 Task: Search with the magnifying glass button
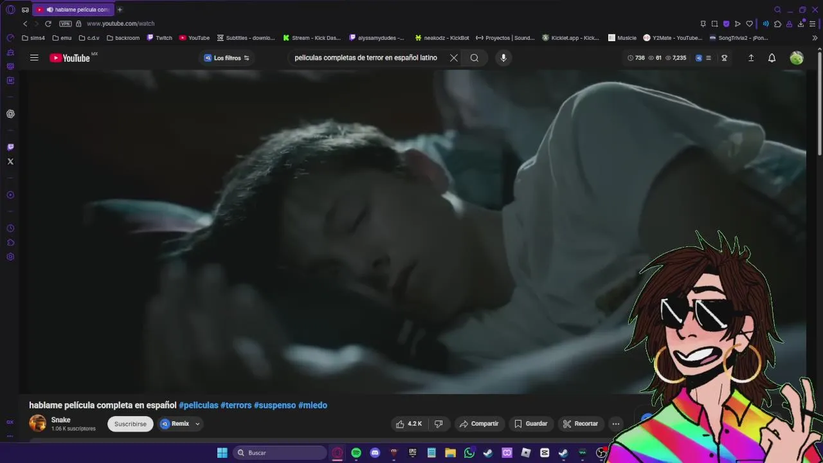pos(475,58)
